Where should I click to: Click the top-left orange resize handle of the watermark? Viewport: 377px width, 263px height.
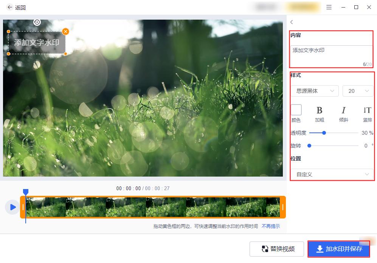(9, 32)
